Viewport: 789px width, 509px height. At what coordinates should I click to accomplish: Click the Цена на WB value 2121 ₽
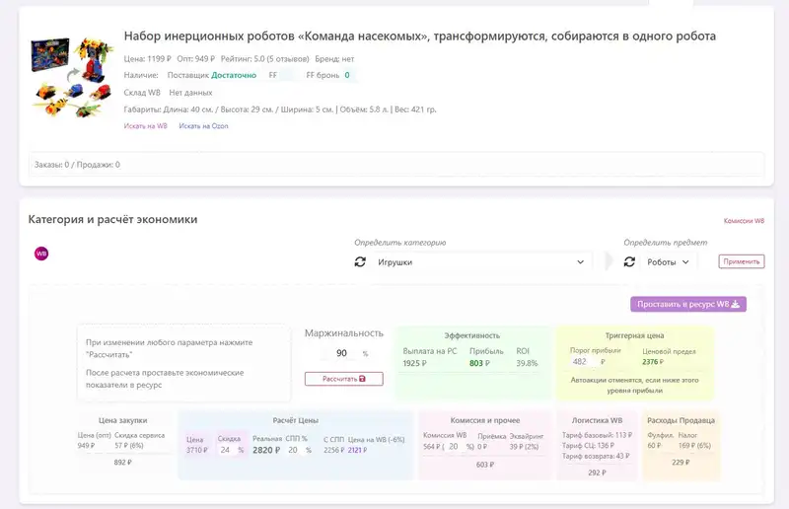click(357, 450)
